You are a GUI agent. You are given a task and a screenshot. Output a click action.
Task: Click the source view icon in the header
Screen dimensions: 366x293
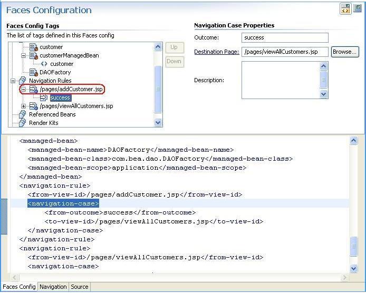point(345,9)
